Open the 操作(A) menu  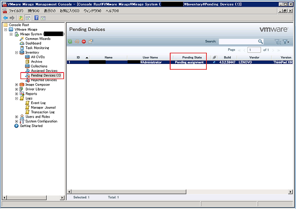[33, 11]
